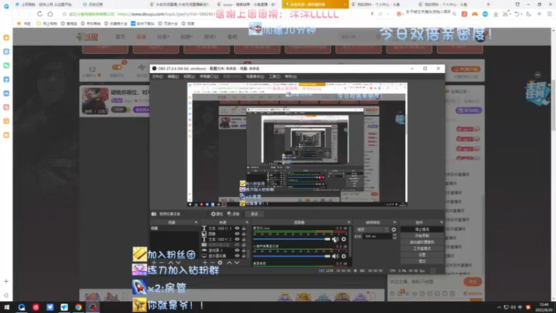
Task: Bookmark page with the star icon in address bar
Action: tap(65, 14)
